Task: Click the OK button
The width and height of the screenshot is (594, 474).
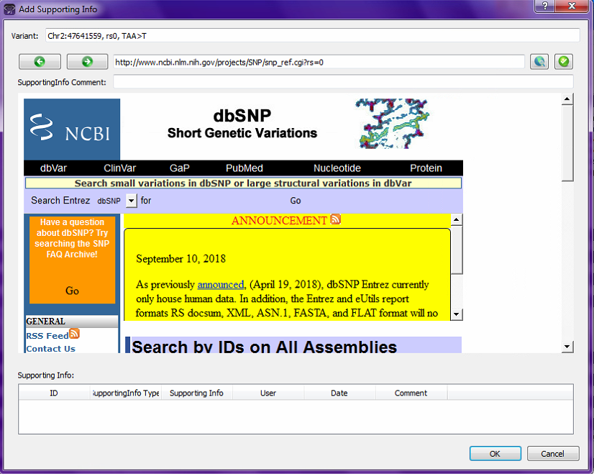Action: (x=495, y=454)
